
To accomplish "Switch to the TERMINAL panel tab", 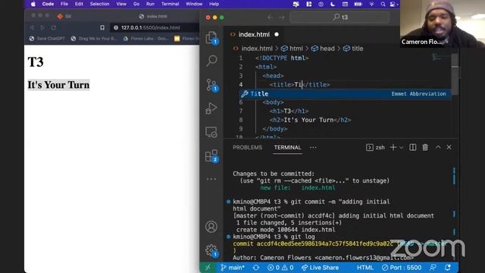I will click(x=288, y=148).
